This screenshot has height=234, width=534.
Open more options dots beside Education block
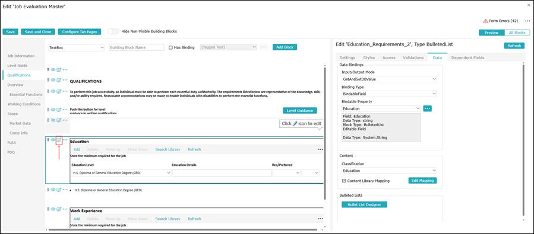click(x=65, y=140)
